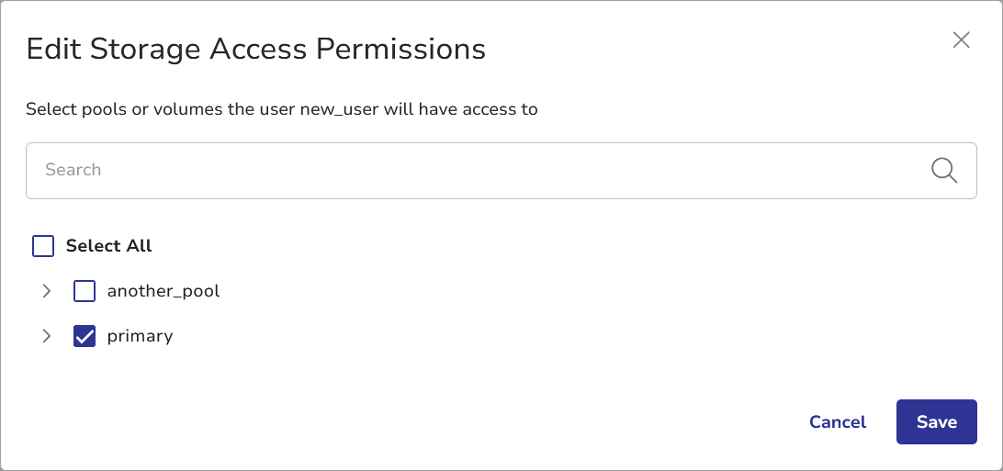1003x471 pixels.
Task: Click the magnifying glass search icon
Action: click(944, 170)
